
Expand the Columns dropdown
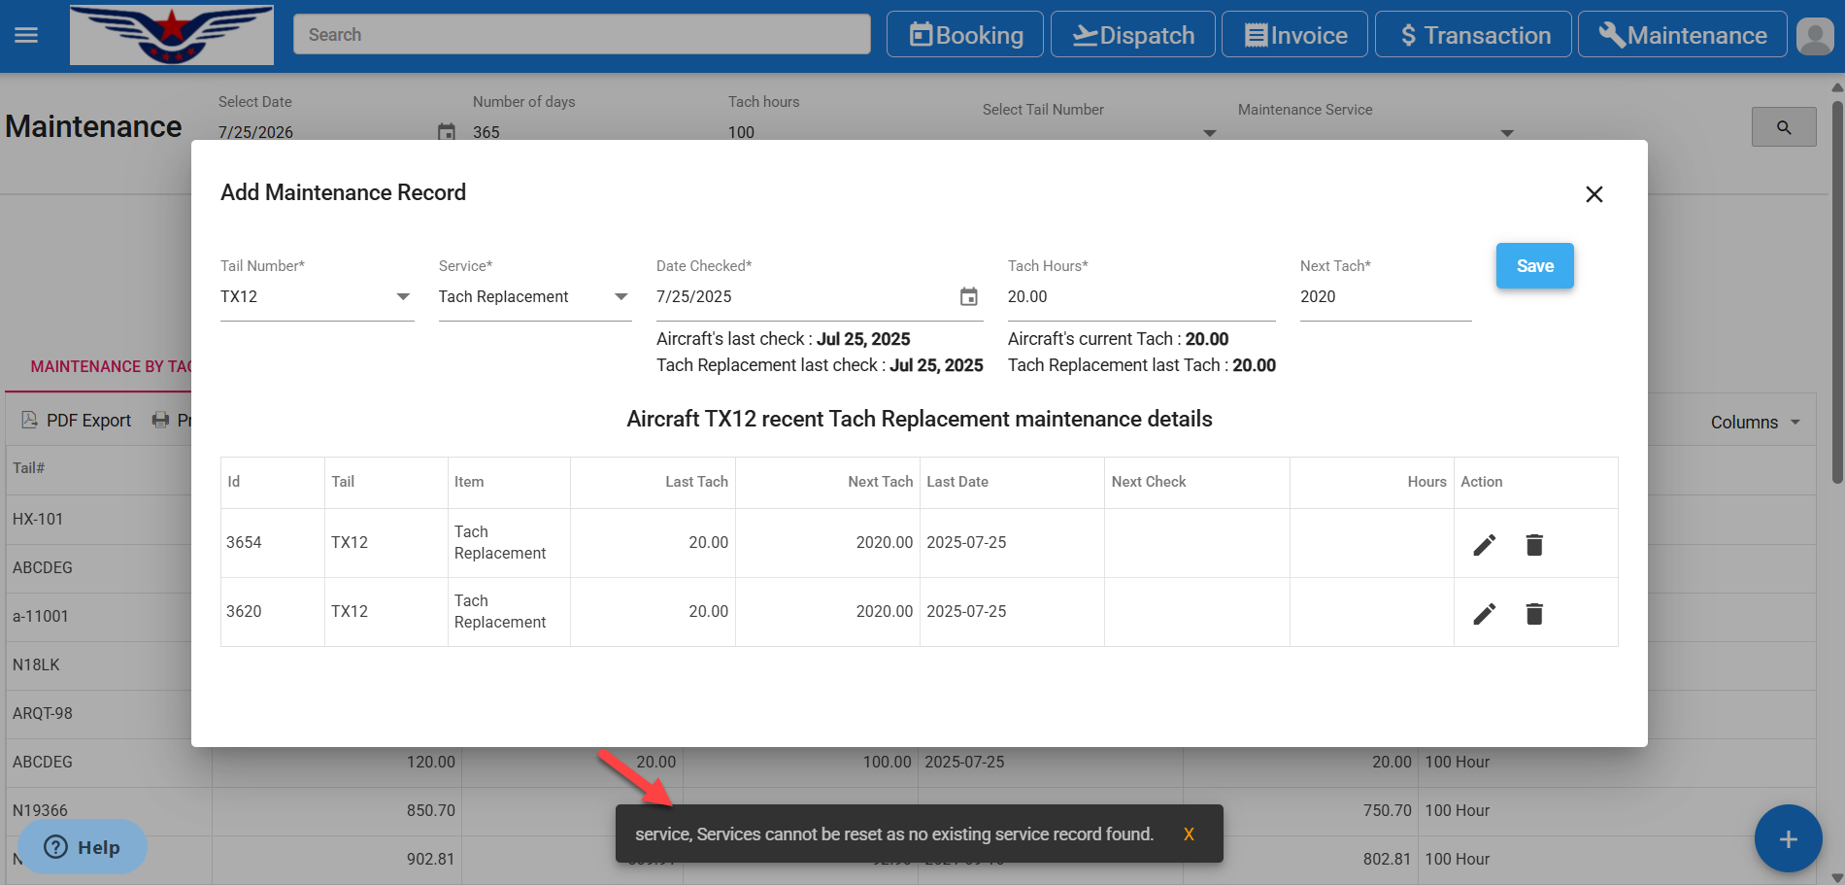1755,423
